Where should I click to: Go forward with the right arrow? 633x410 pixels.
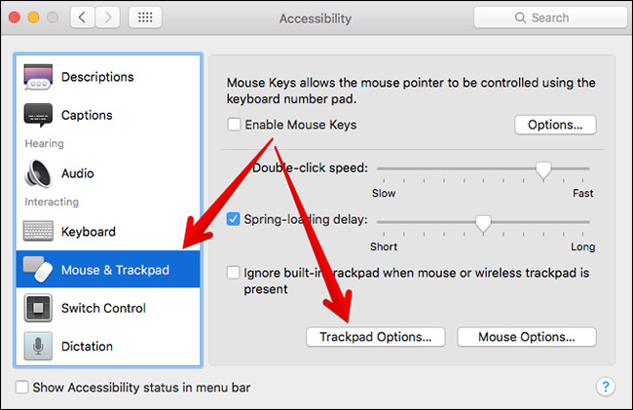point(107,18)
